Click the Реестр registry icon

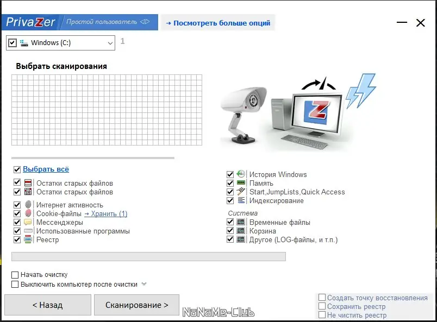(28, 239)
